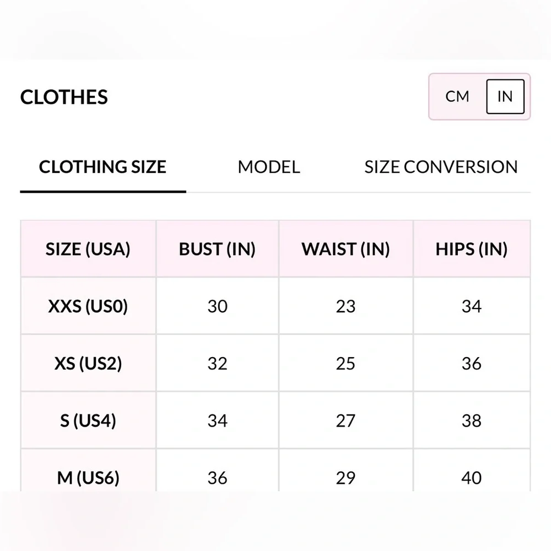Click the S hips value 38
This screenshot has height=551, width=551.
[x=472, y=421]
